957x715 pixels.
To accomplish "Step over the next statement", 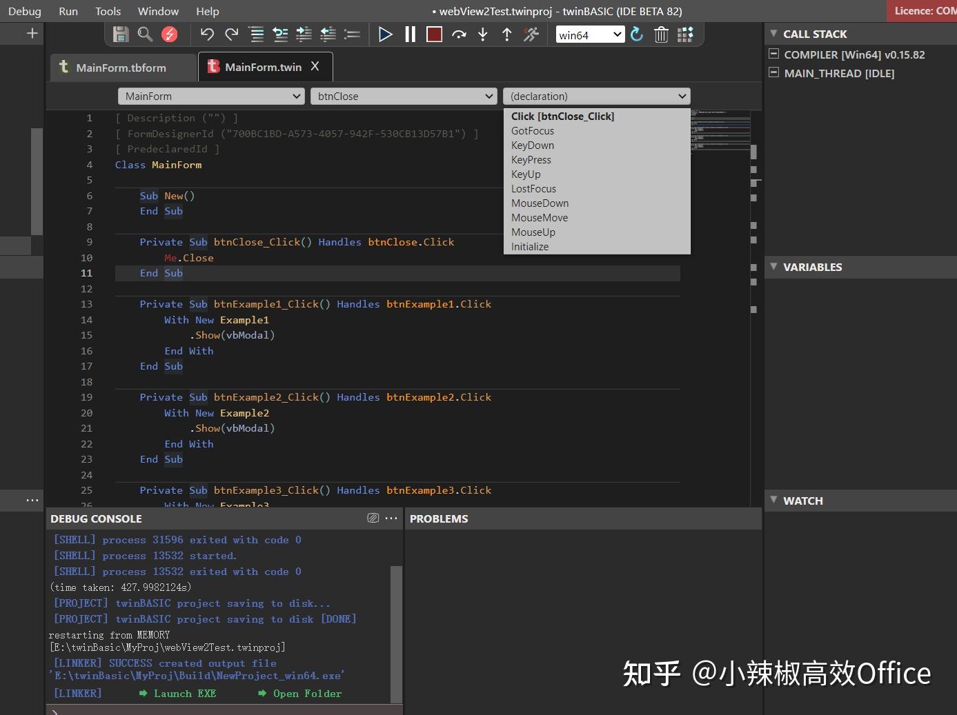I will point(460,34).
